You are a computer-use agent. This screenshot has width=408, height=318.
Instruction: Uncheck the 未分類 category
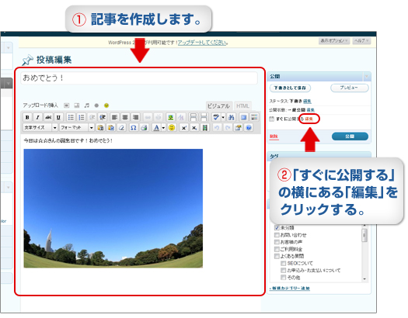(x=277, y=228)
